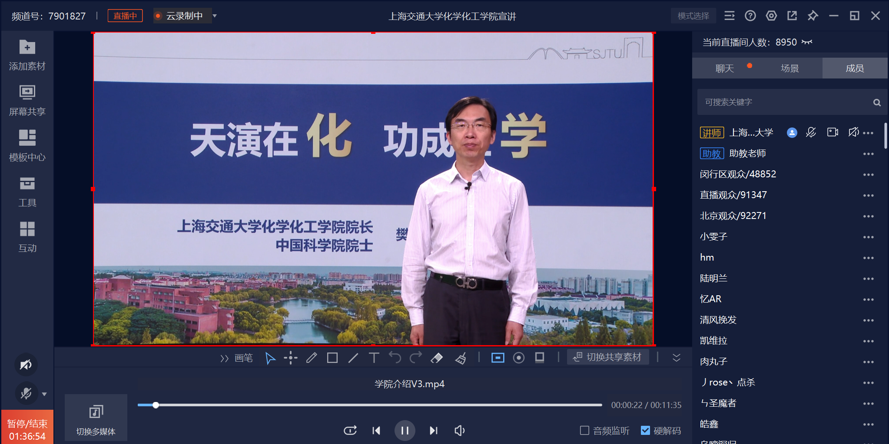Screen dimensions: 889x444
Task: Toggle the speaker mute button in left sidebar
Action: point(26,365)
